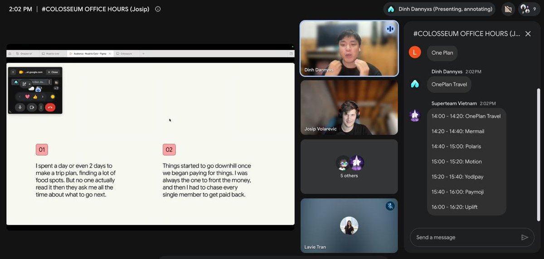
Task: Click the 'OnePlan Travel' chat message bubble
Action: (449, 85)
